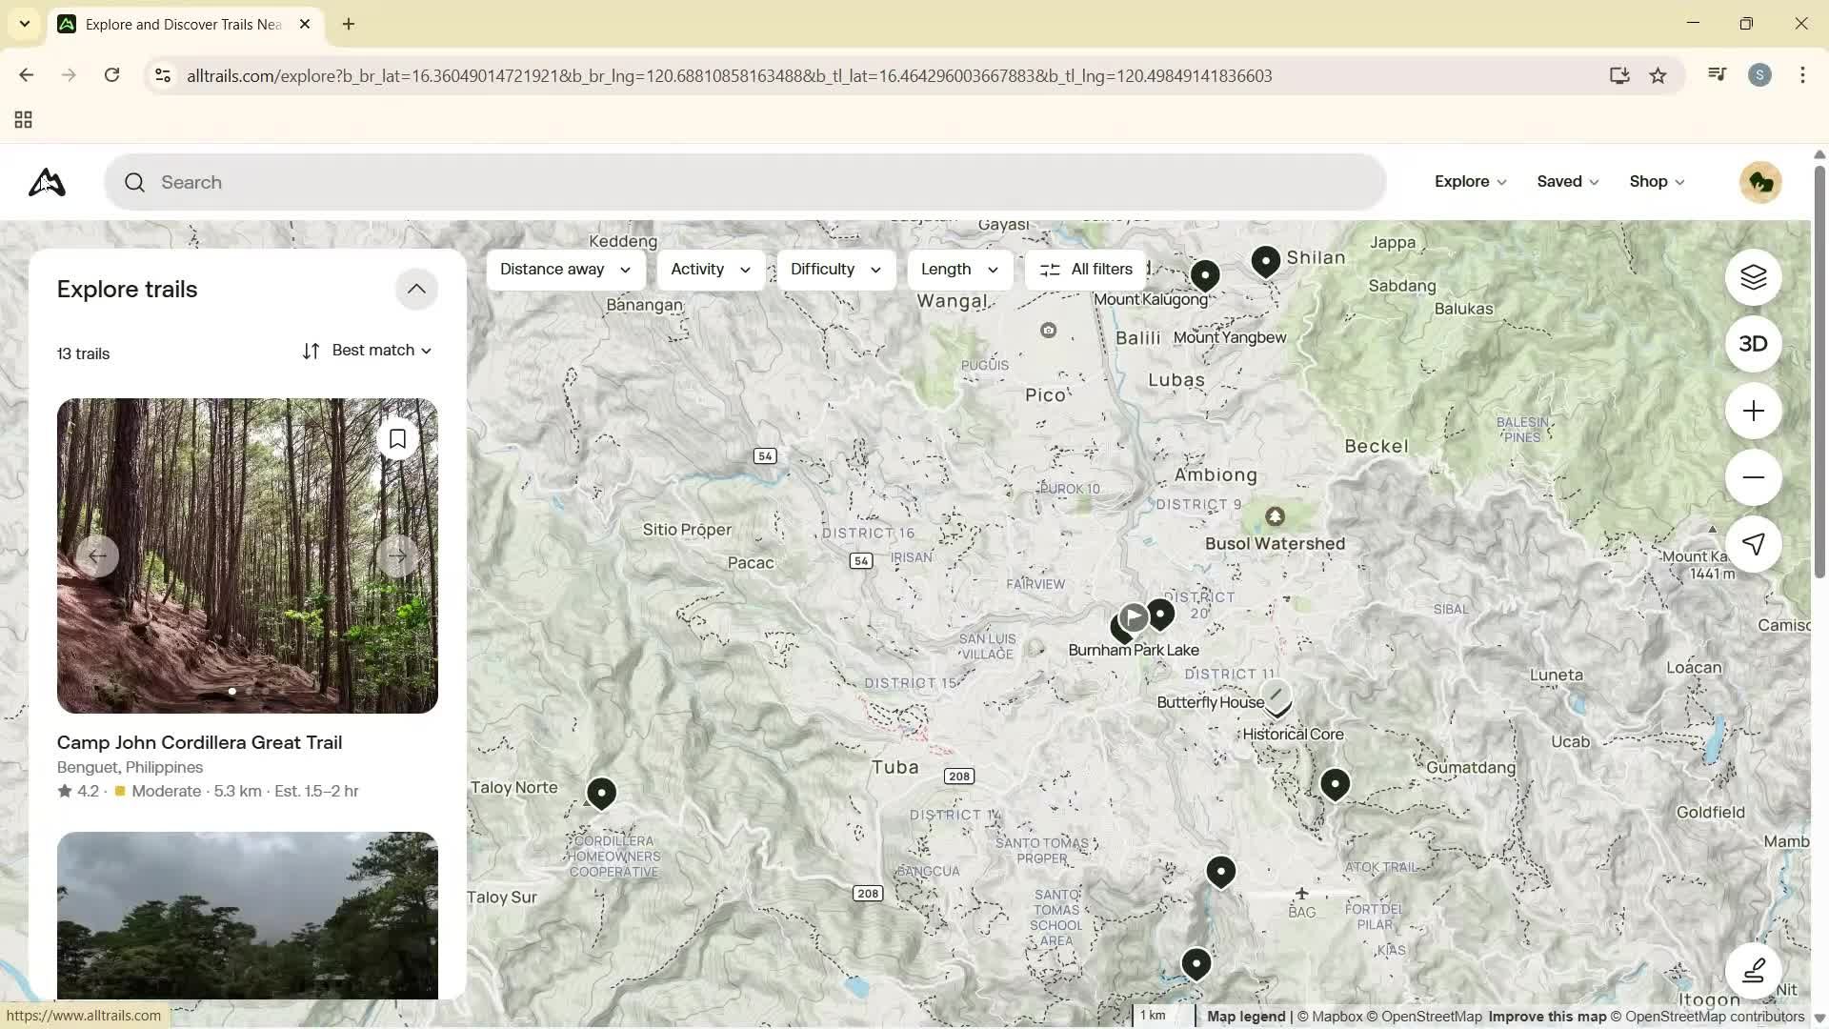View the Map legend
Image resolution: width=1829 pixels, height=1029 pixels.
(x=1244, y=1016)
